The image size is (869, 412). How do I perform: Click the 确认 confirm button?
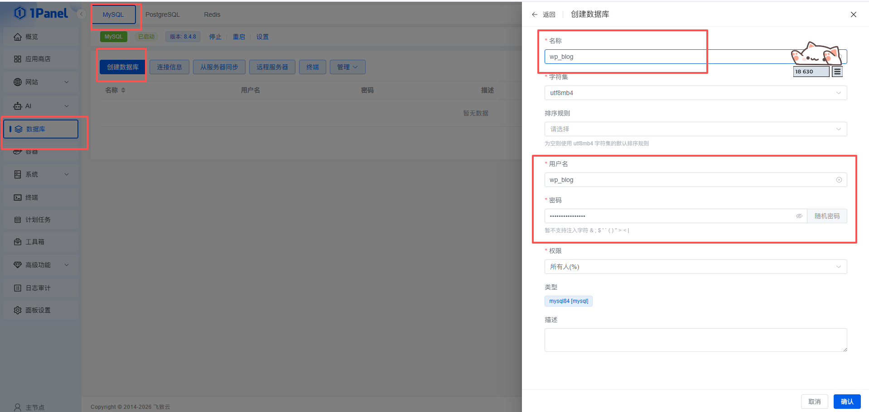tap(846, 402)
